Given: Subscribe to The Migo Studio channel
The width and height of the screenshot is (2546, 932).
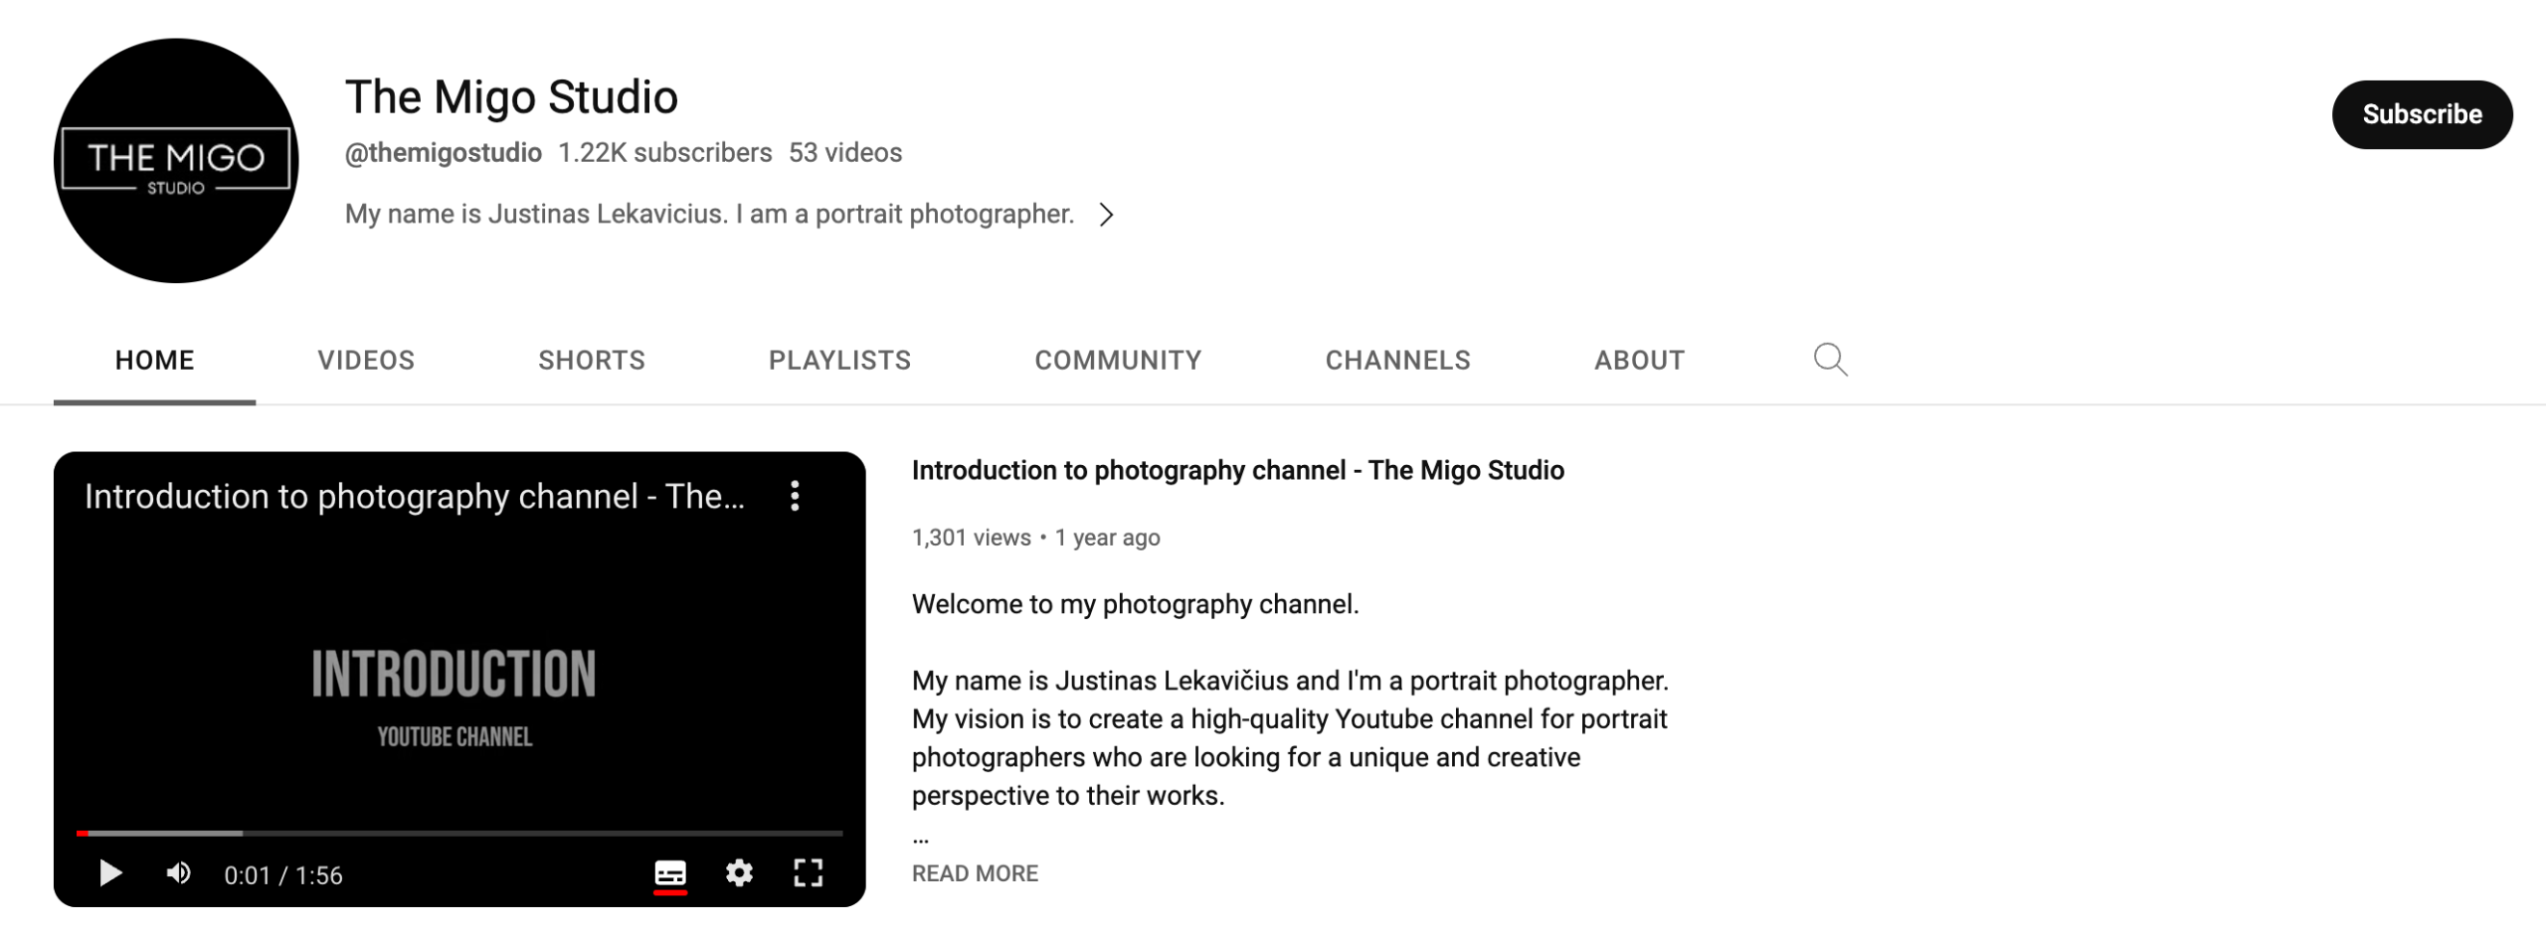Looking at the screenshot, I should tap(2422, 114).
